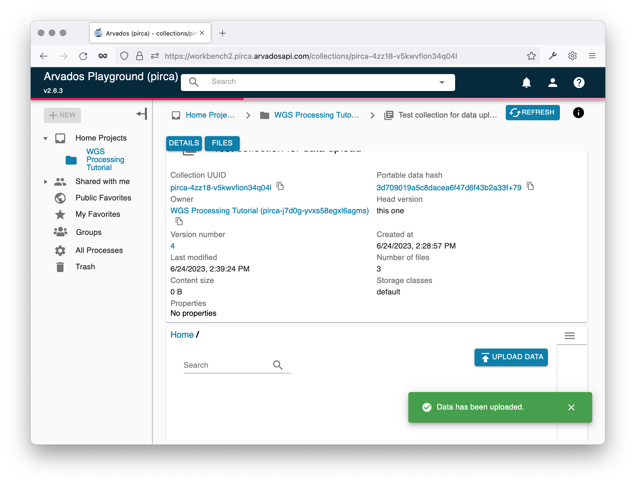
Task: Collapse the left side panel
Action: (x=141, y=114)
